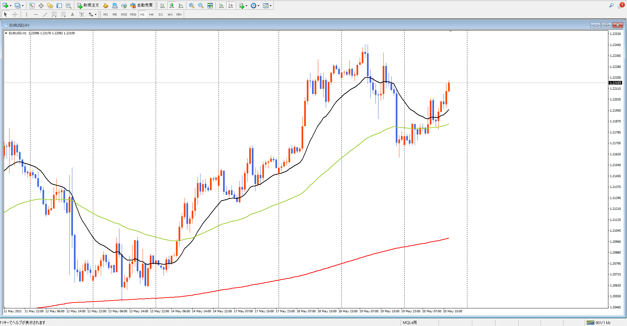The height and width of the screenshot is (326, 627).
Task: Switch to H4 timeframe
Action: tap(151, 14)
